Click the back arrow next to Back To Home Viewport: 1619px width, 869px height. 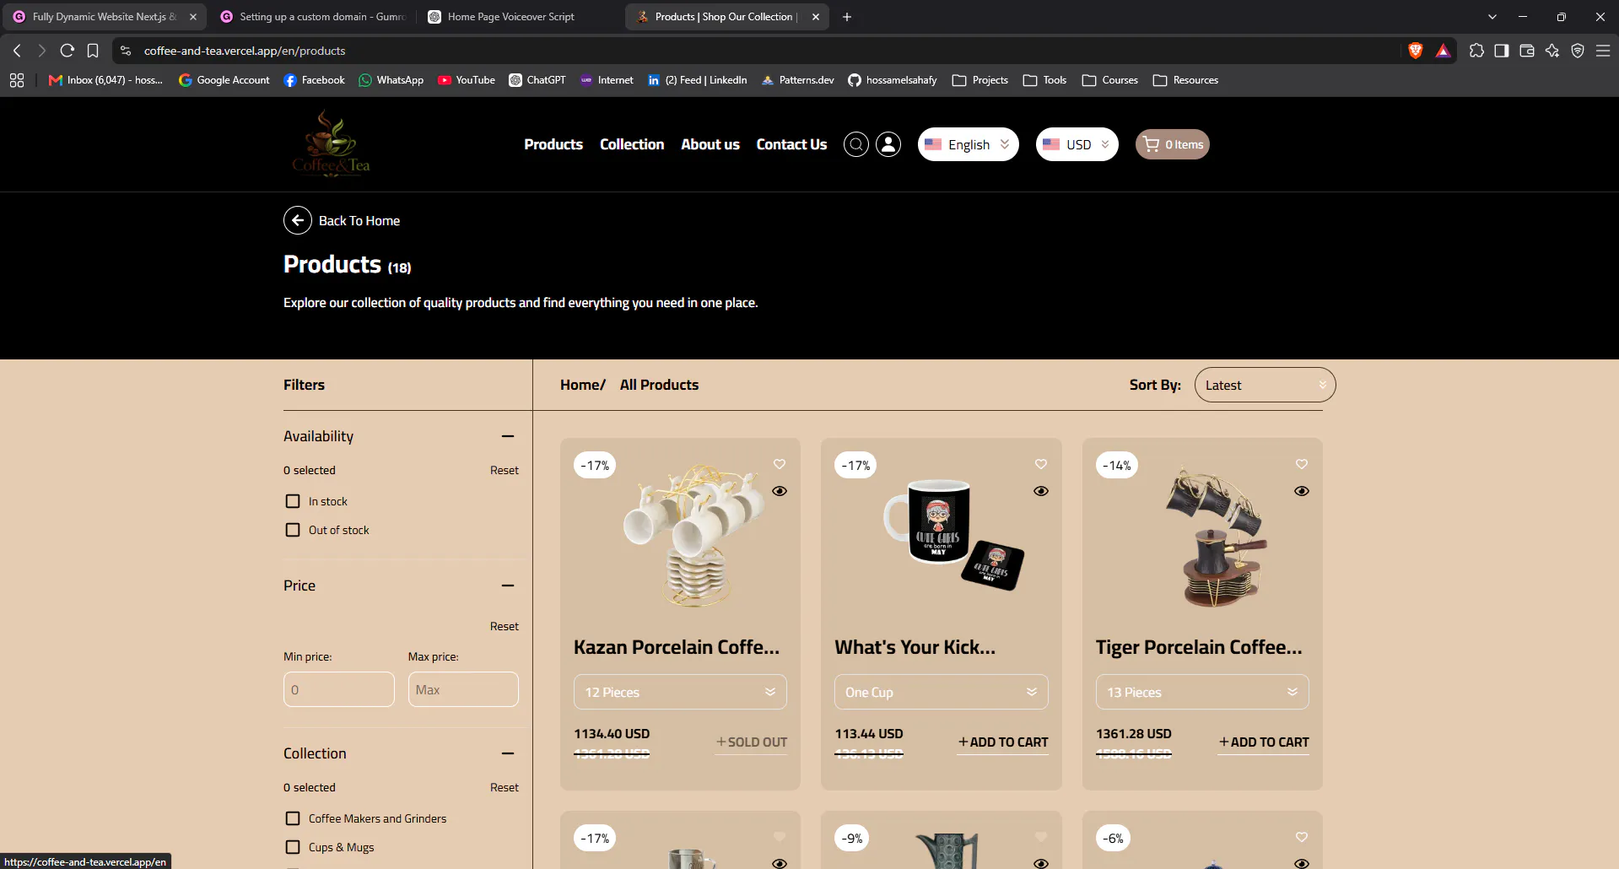tap(297, 220)
